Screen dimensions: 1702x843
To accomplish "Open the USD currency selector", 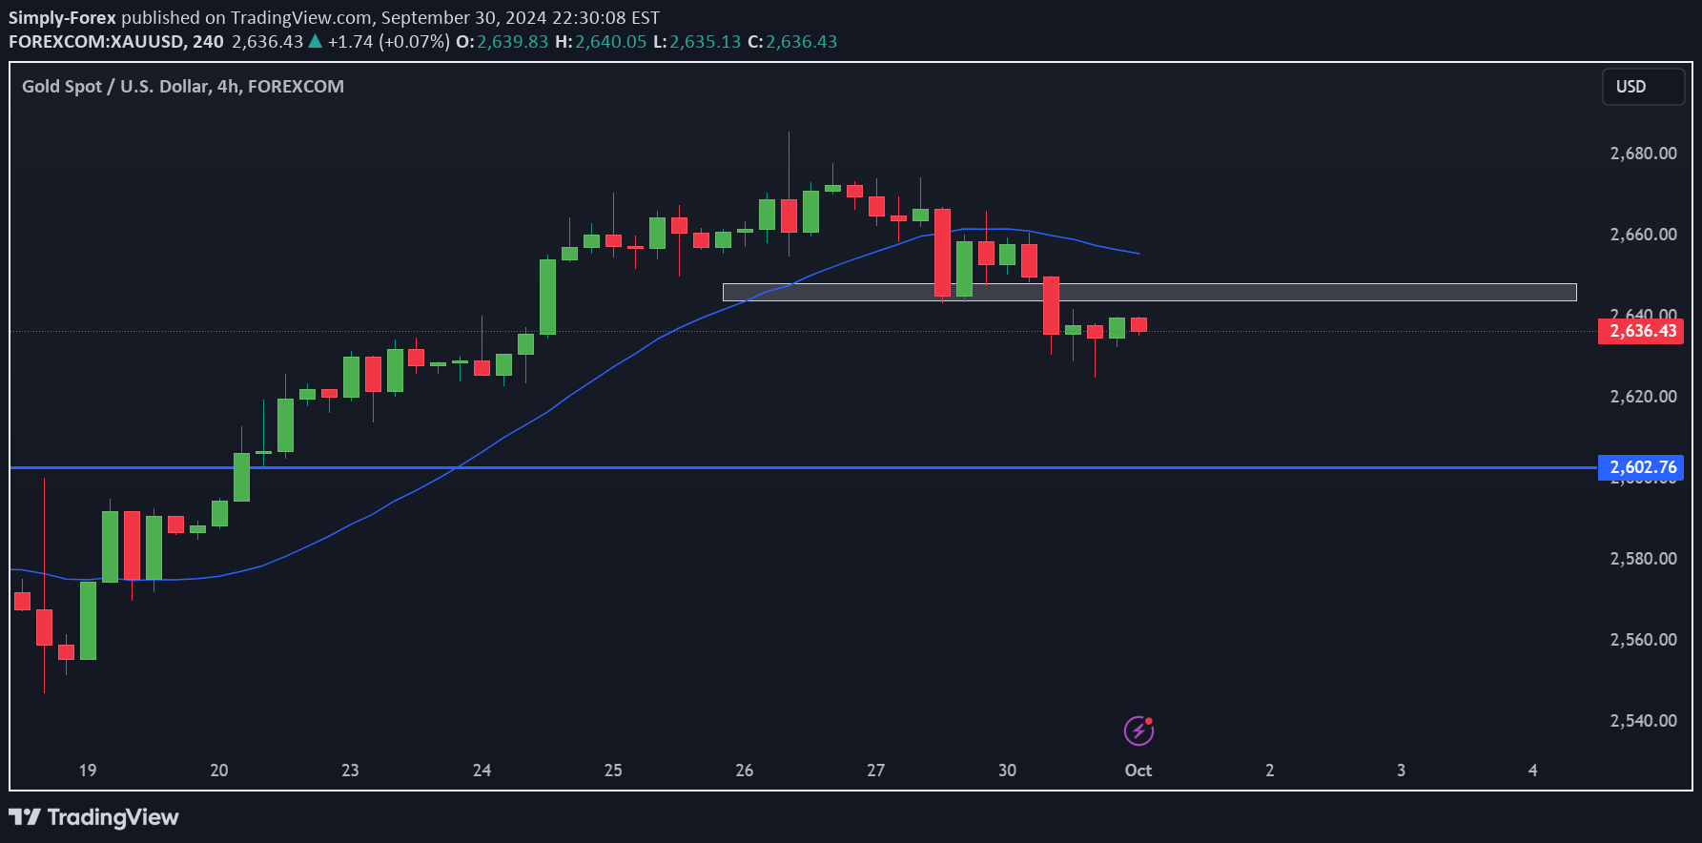I will [1643, 87].
